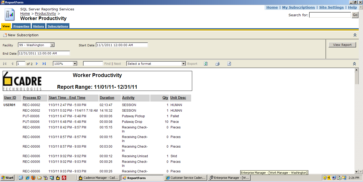Open the Facility dropdown
The width and height of the screenshot is (363, 182).
(x=52, y=45)
